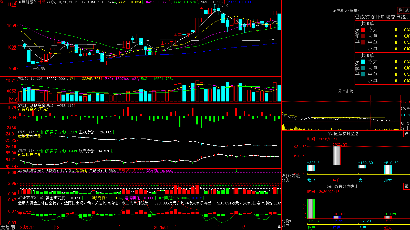Click the 时间: 2026/02/13 in 实时监控 panel
This screenshot has width=410, height=230.
323,139
